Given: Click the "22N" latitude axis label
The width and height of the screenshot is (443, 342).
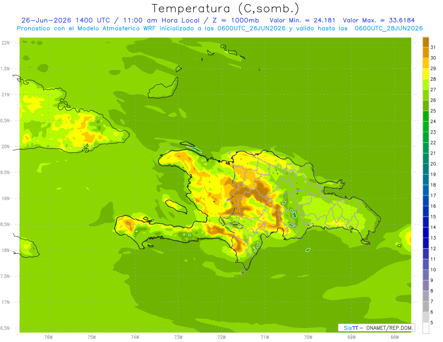Looking at the screenshot, I should pyautogui.click(x=6, y=43).
